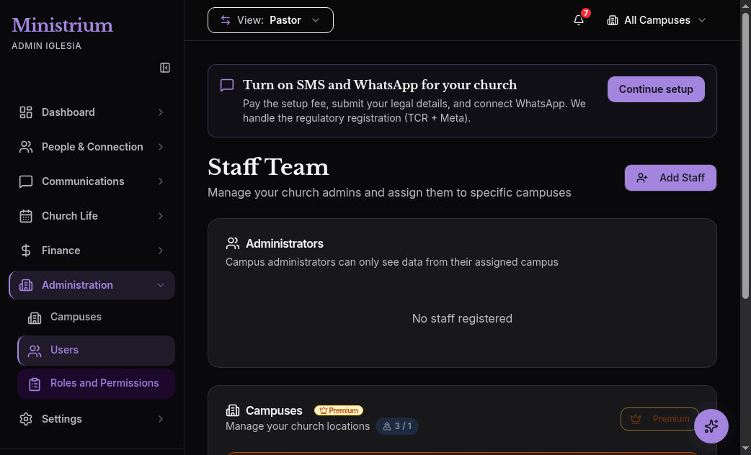This screenshot has width=751, height=455.
Task: Click the swap arrows icon beside View
Action: (226, 20)
